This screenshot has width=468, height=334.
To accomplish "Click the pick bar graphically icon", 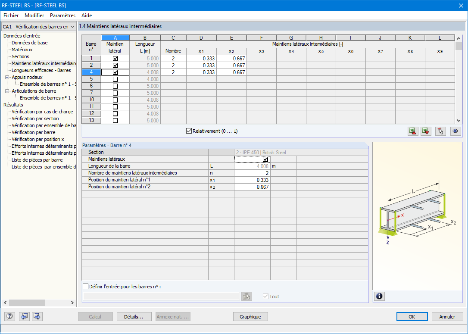I will coord(440,131).
